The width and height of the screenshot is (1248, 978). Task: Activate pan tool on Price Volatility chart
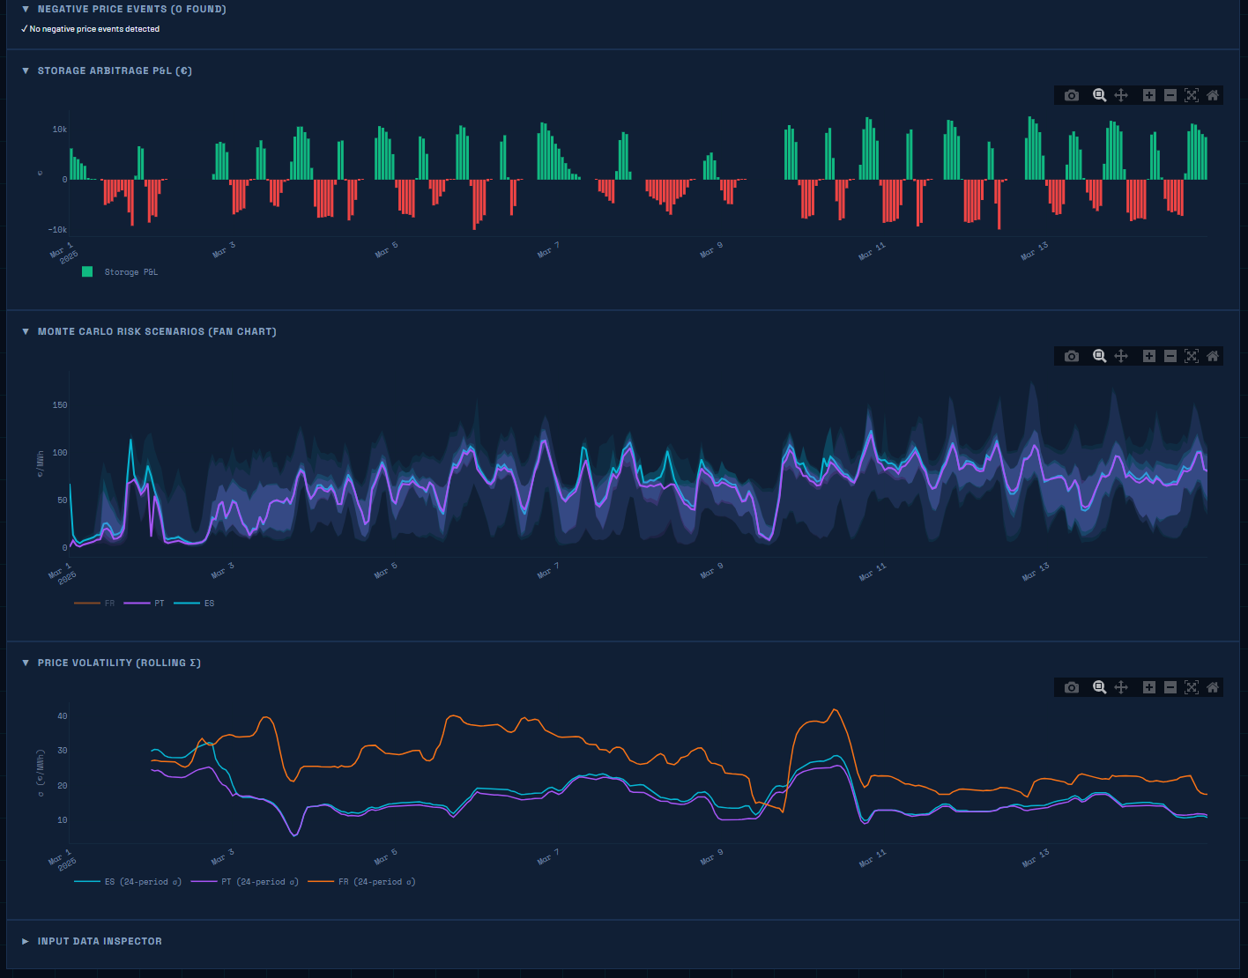(x=1121, y=687)
